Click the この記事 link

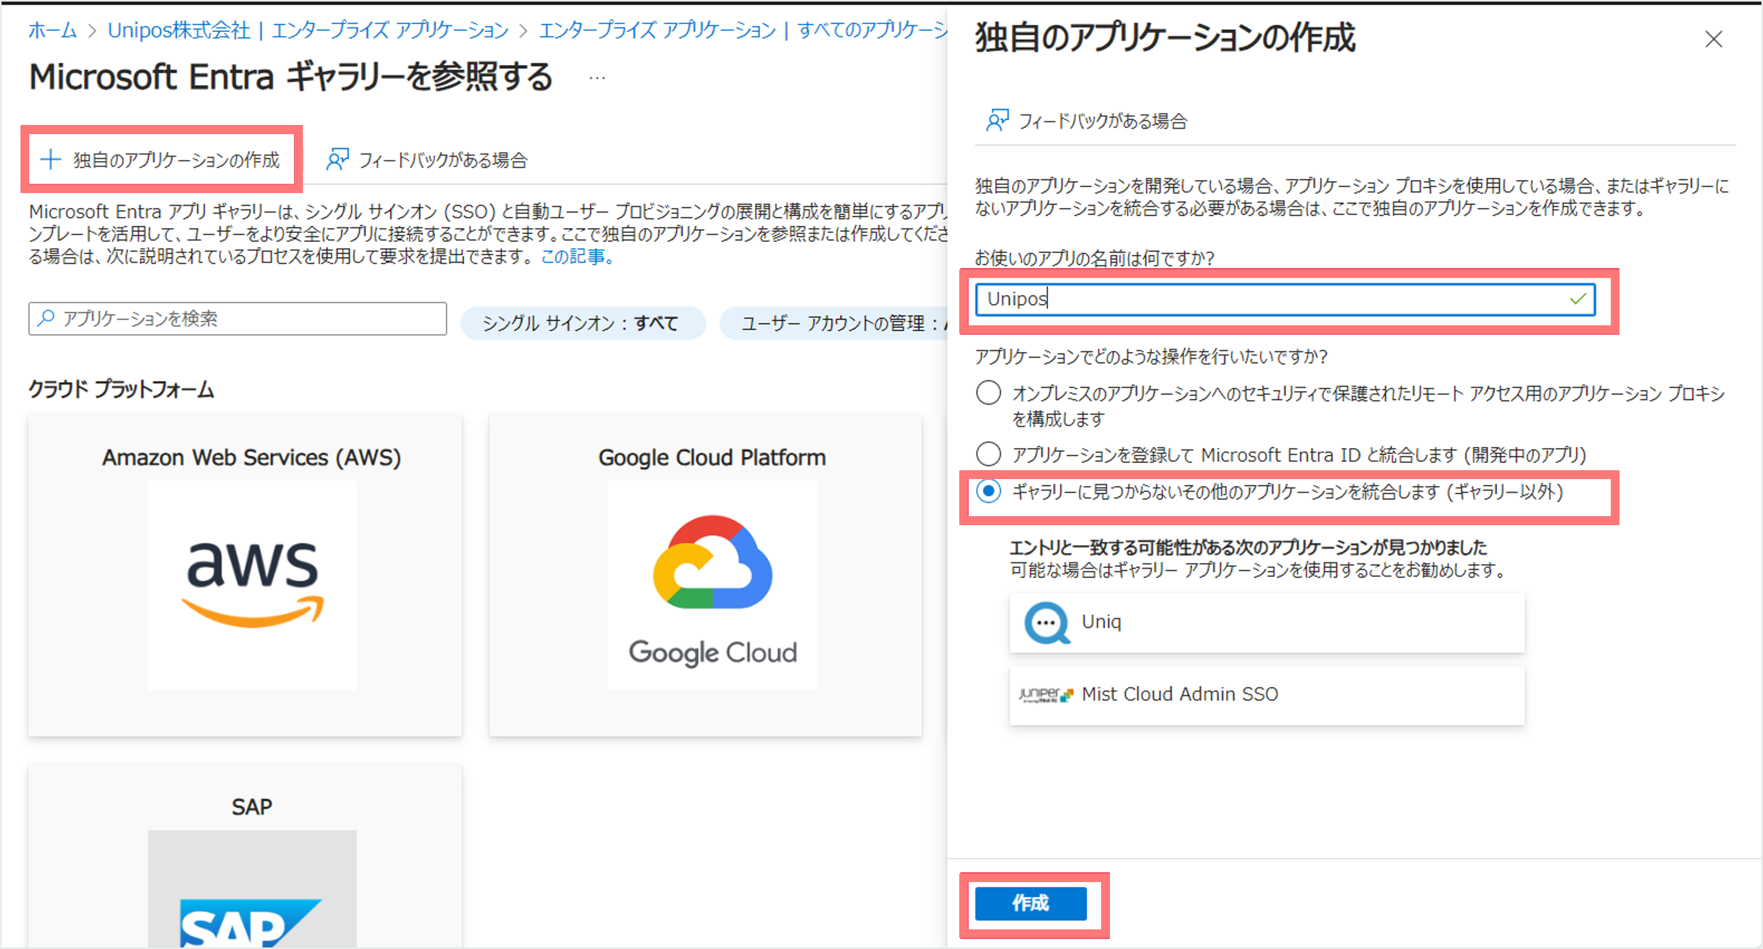tap(577, 257)
